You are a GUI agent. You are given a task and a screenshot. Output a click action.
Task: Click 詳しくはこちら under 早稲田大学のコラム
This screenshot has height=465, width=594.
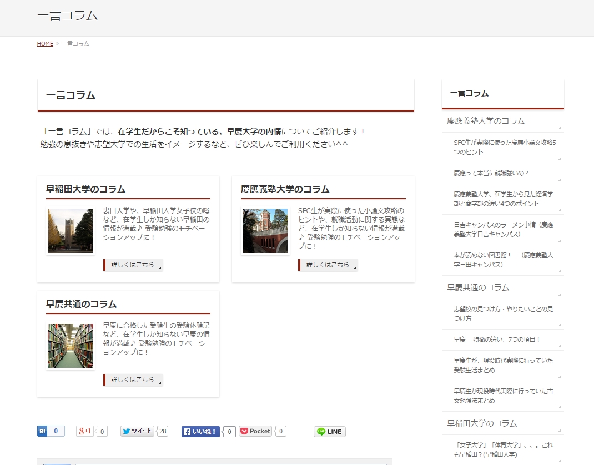coord(133,265)
